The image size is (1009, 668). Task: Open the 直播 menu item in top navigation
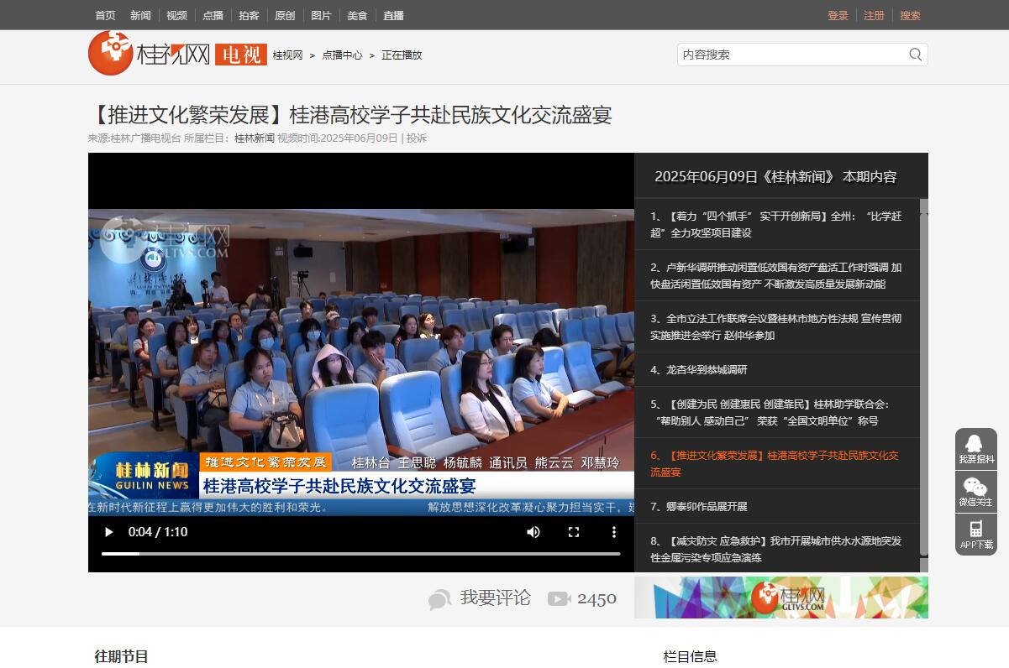point(393,15)
